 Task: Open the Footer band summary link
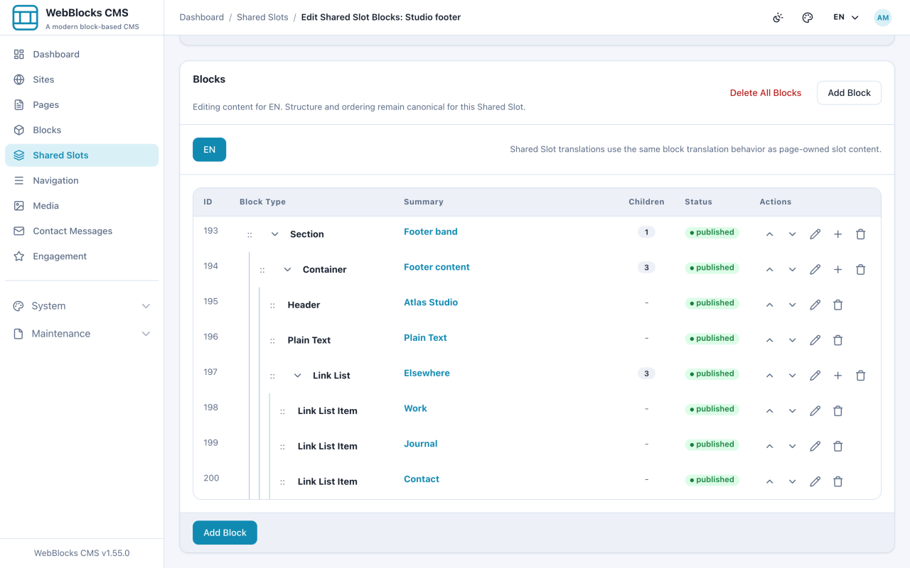click(x=430, y=231)
